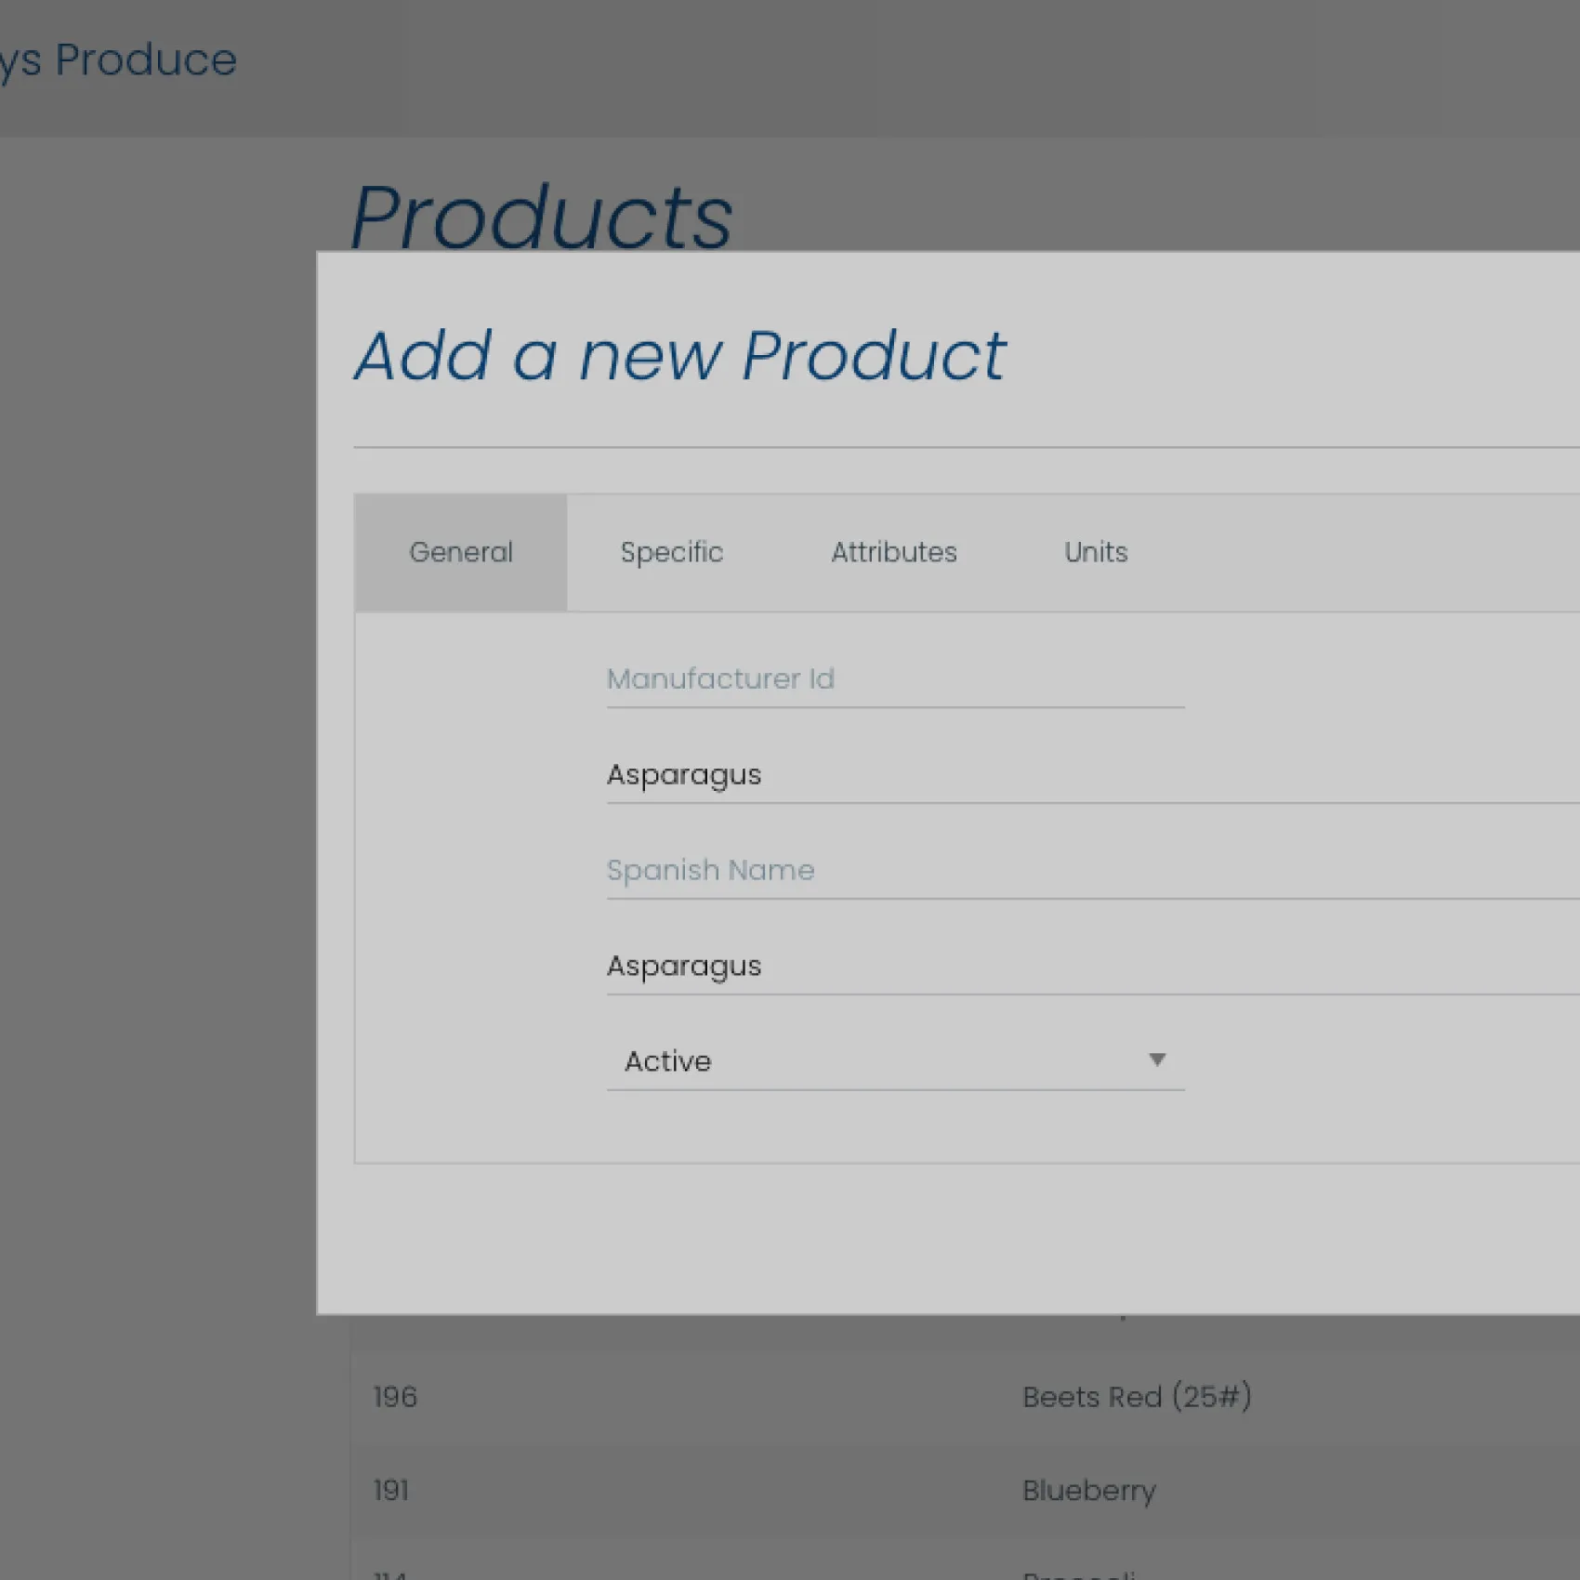Switch to the General tab
The height and width of the screenshot is (1580, 1580).
point(460,552)
